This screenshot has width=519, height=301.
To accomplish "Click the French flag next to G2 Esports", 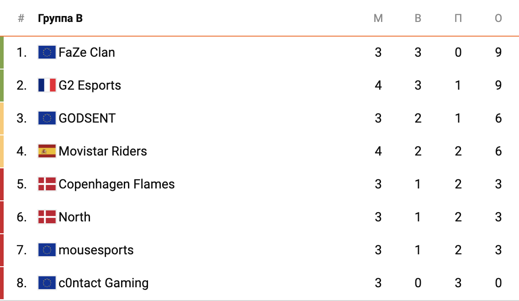I will pos(47,85).
